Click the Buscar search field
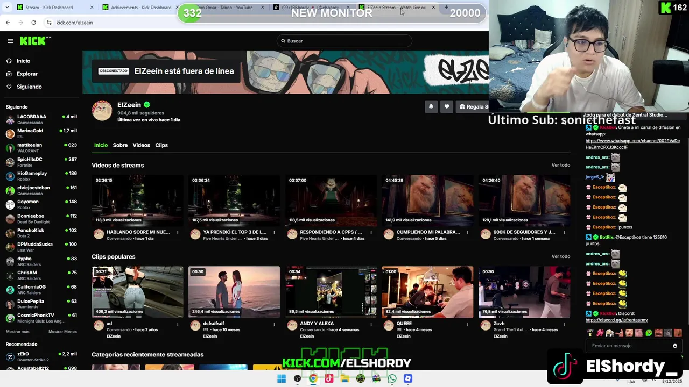 (344, 41)
